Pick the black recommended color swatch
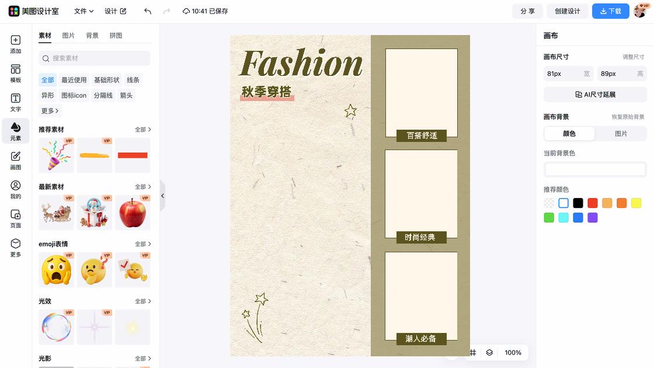Screen dimensions: 654x368 [x=578, y=203]
